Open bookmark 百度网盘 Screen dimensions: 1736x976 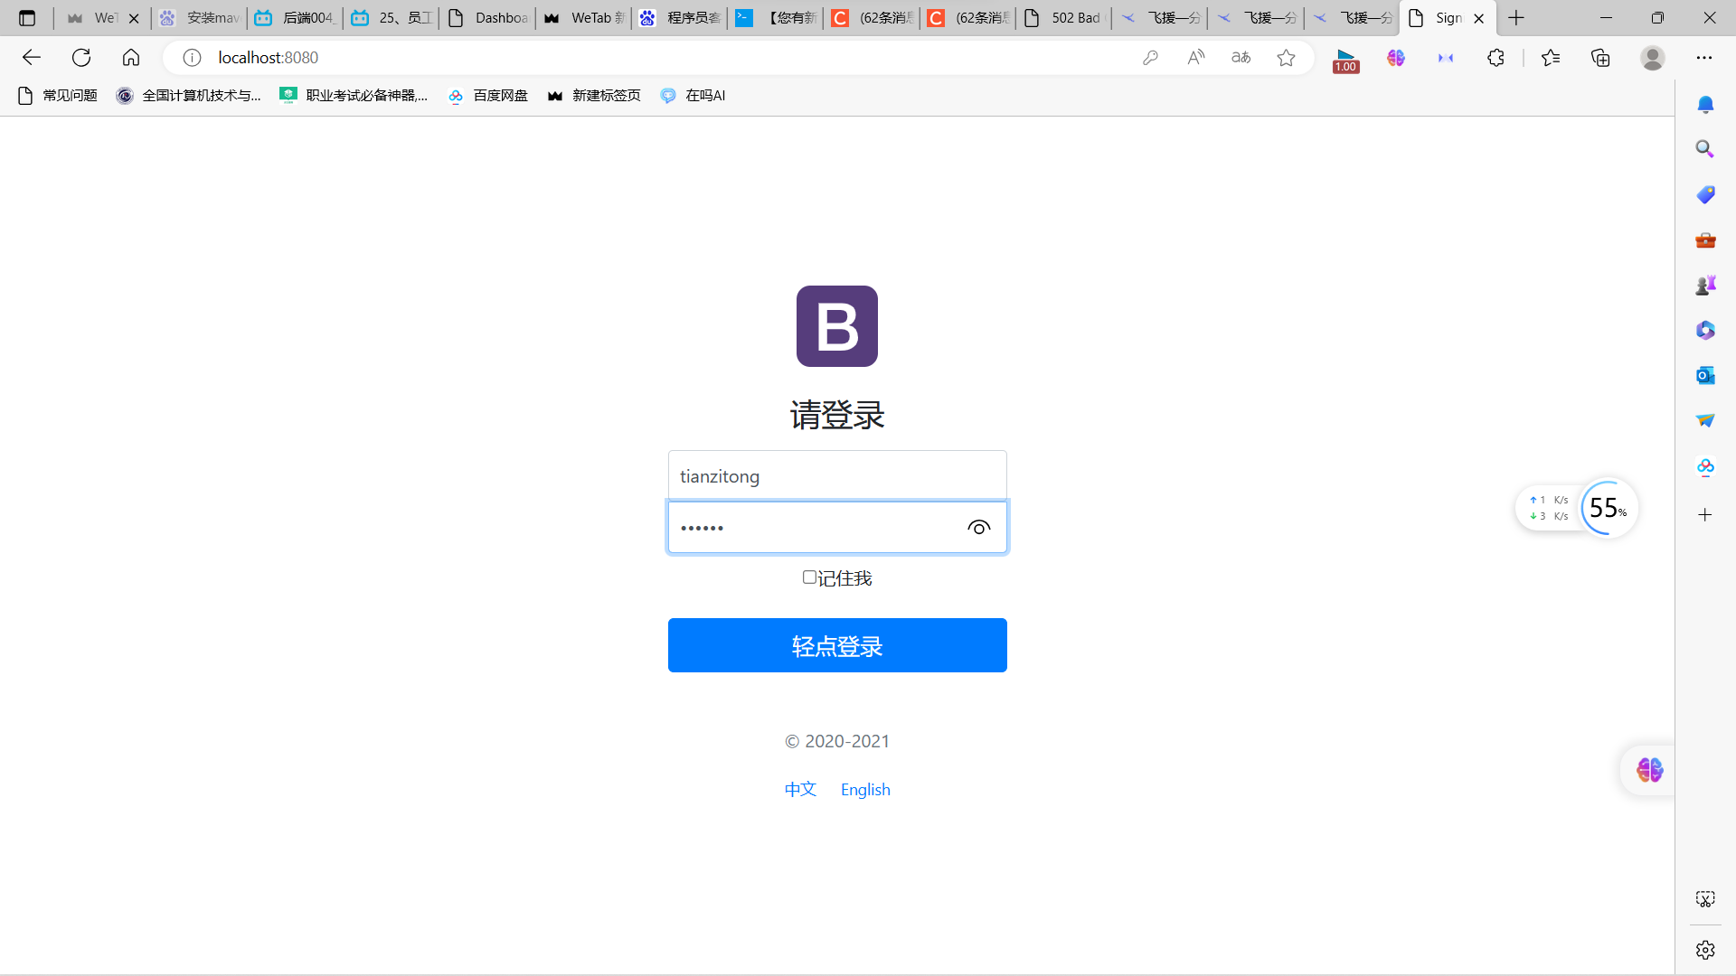tap(488, 96)
